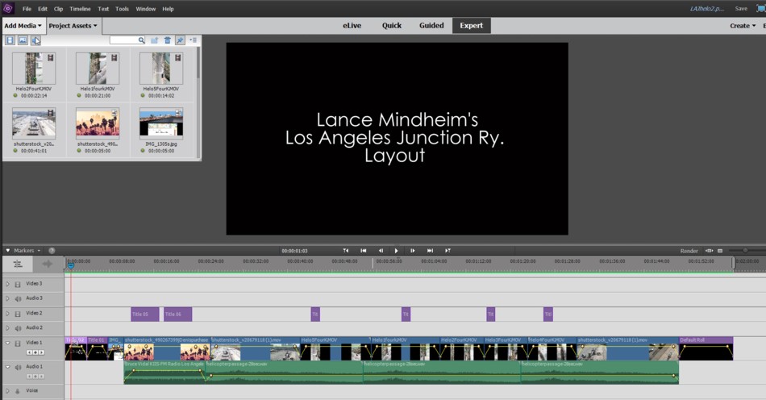Toggle the Video 2 track film icon

[18, 314]
